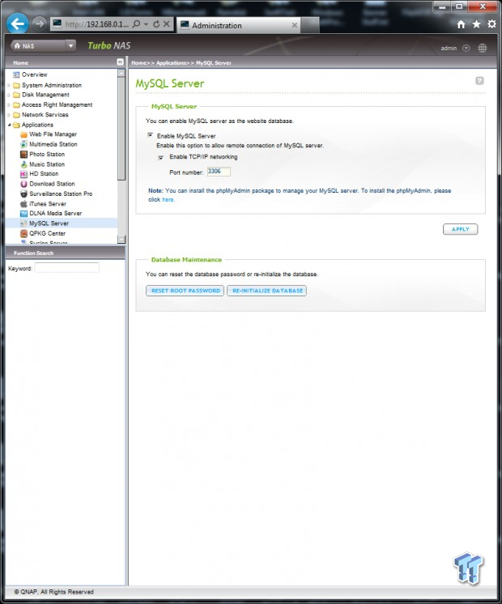Click RESET ROOT PASSWORD button
This screenshot has width=502, height=604.
point(185,291)
